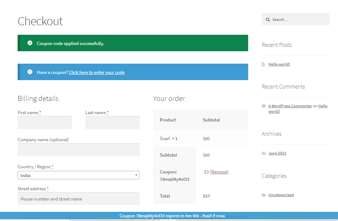Open the June 2021 archive link
This screenshot has width=338, height=221.
click(277, 153)
